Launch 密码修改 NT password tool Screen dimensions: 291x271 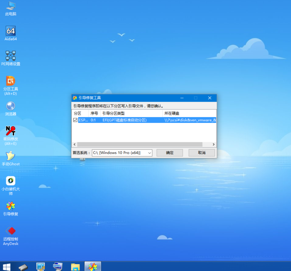[x=11, y=131]
